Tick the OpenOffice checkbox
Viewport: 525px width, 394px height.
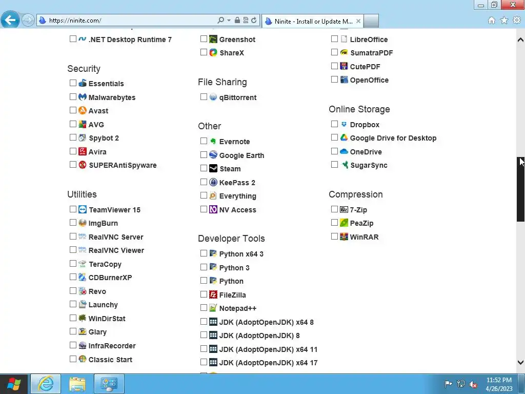click(334, 80)
